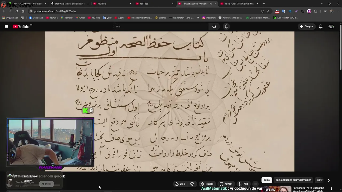342x192 pixels.
Task: Open the YouTube account avatar menu
Action: (331, 26)
